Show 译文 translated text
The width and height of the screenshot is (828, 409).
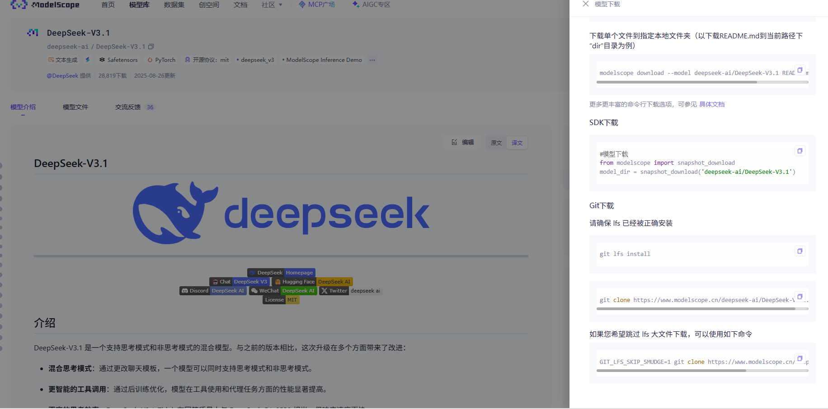[x=517, y=143]
